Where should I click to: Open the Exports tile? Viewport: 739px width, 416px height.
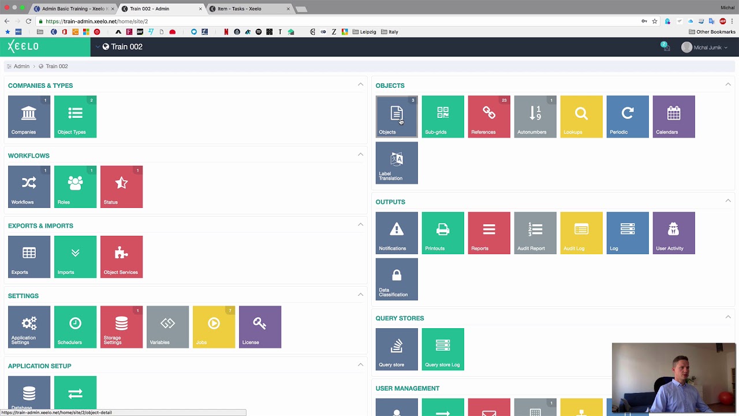click(29, 257)
